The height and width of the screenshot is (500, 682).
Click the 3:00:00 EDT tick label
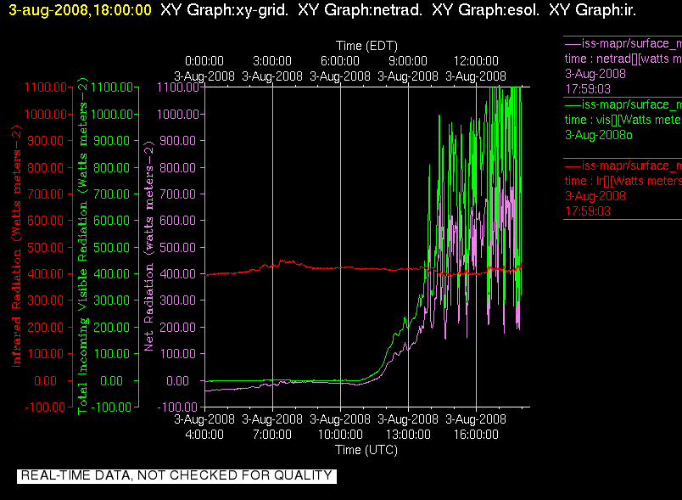point(271,61)
